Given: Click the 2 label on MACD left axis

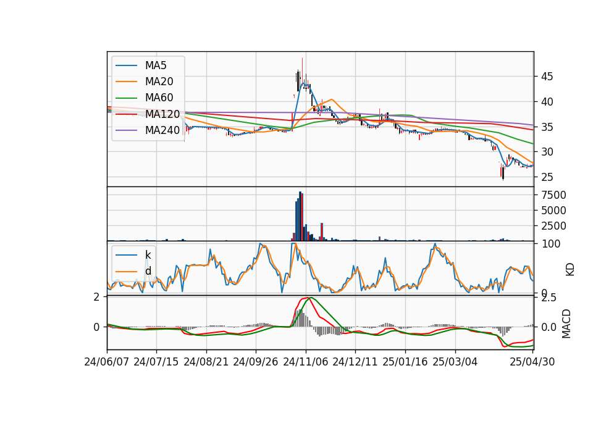Looking at the screenshot, I should click(97, 297).
